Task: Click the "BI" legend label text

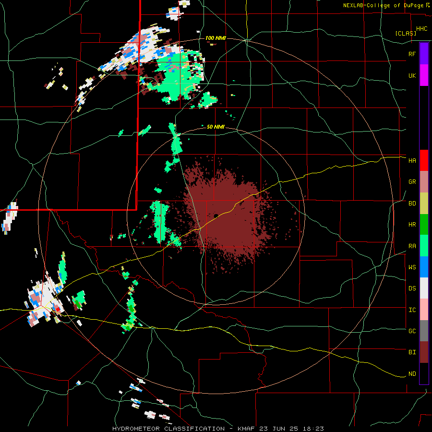Action: (x=412, y=352)
